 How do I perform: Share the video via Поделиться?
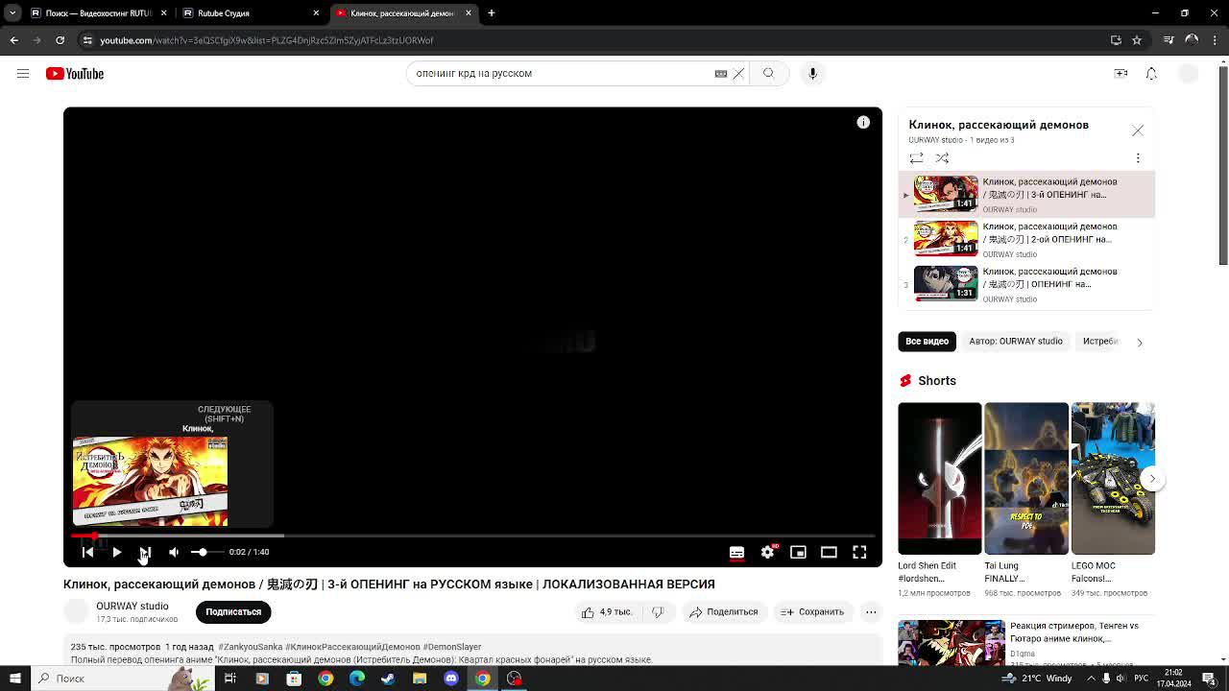pos(724,612)
